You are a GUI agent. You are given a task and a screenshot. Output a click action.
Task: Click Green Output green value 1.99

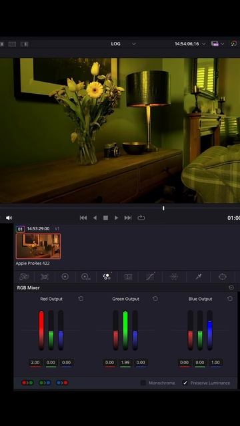pos(125,362)
